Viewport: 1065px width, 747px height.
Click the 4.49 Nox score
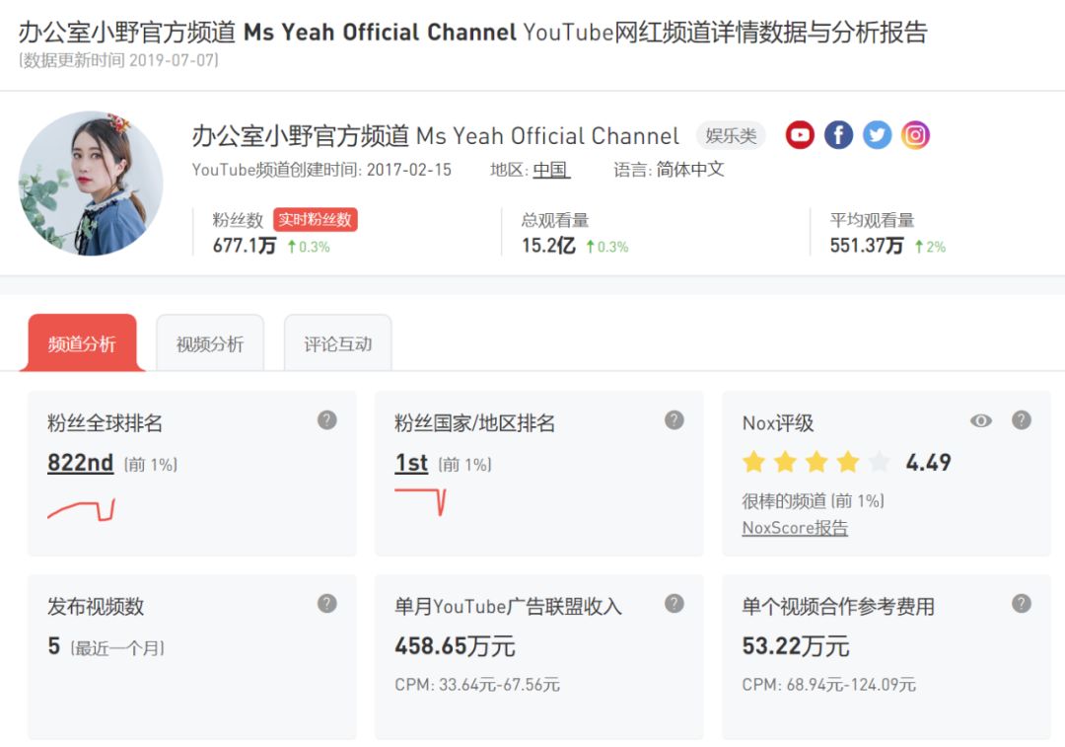pos(928,462)
